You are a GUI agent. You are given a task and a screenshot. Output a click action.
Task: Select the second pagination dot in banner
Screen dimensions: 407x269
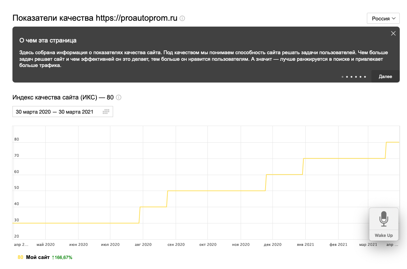[x=347, y=77]
